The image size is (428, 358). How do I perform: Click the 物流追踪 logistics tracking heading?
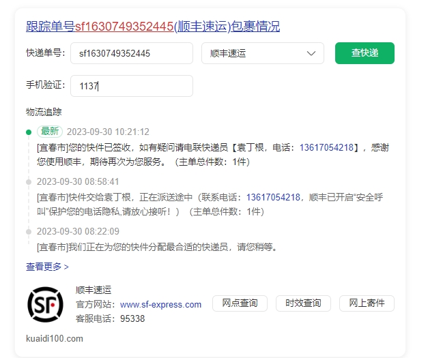point(44,112)
